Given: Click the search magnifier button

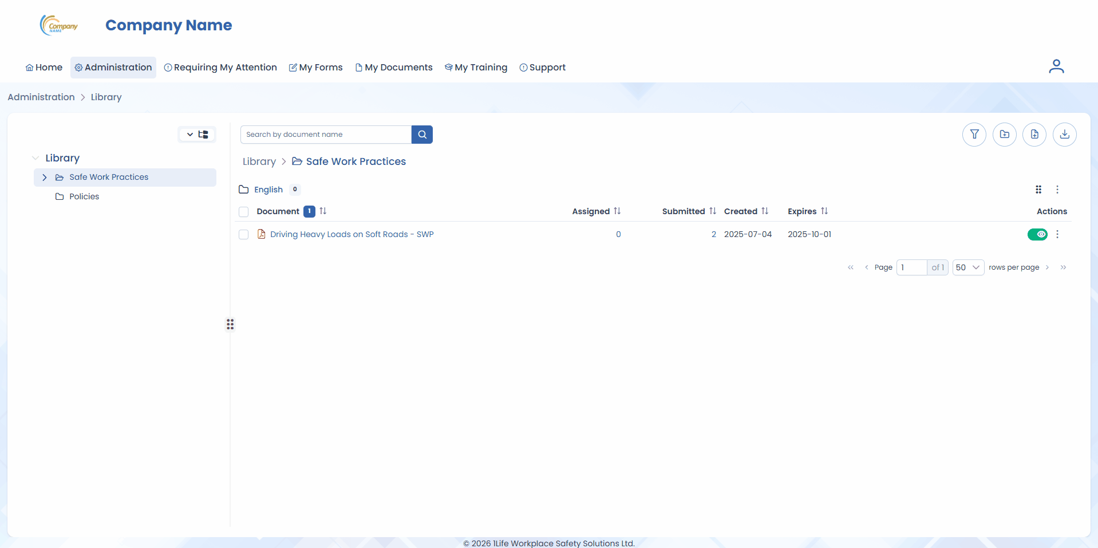Looking at the screenshot, I should tap(422, 135).
